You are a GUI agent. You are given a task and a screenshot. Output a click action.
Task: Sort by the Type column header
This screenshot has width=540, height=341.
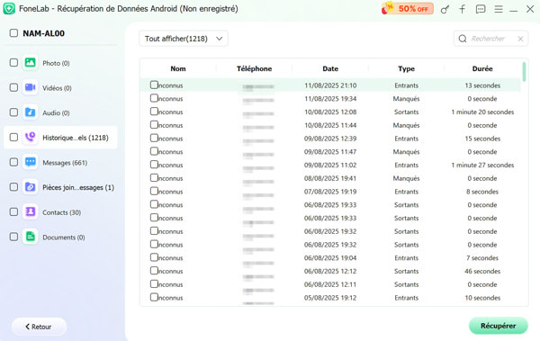(407, 68)
